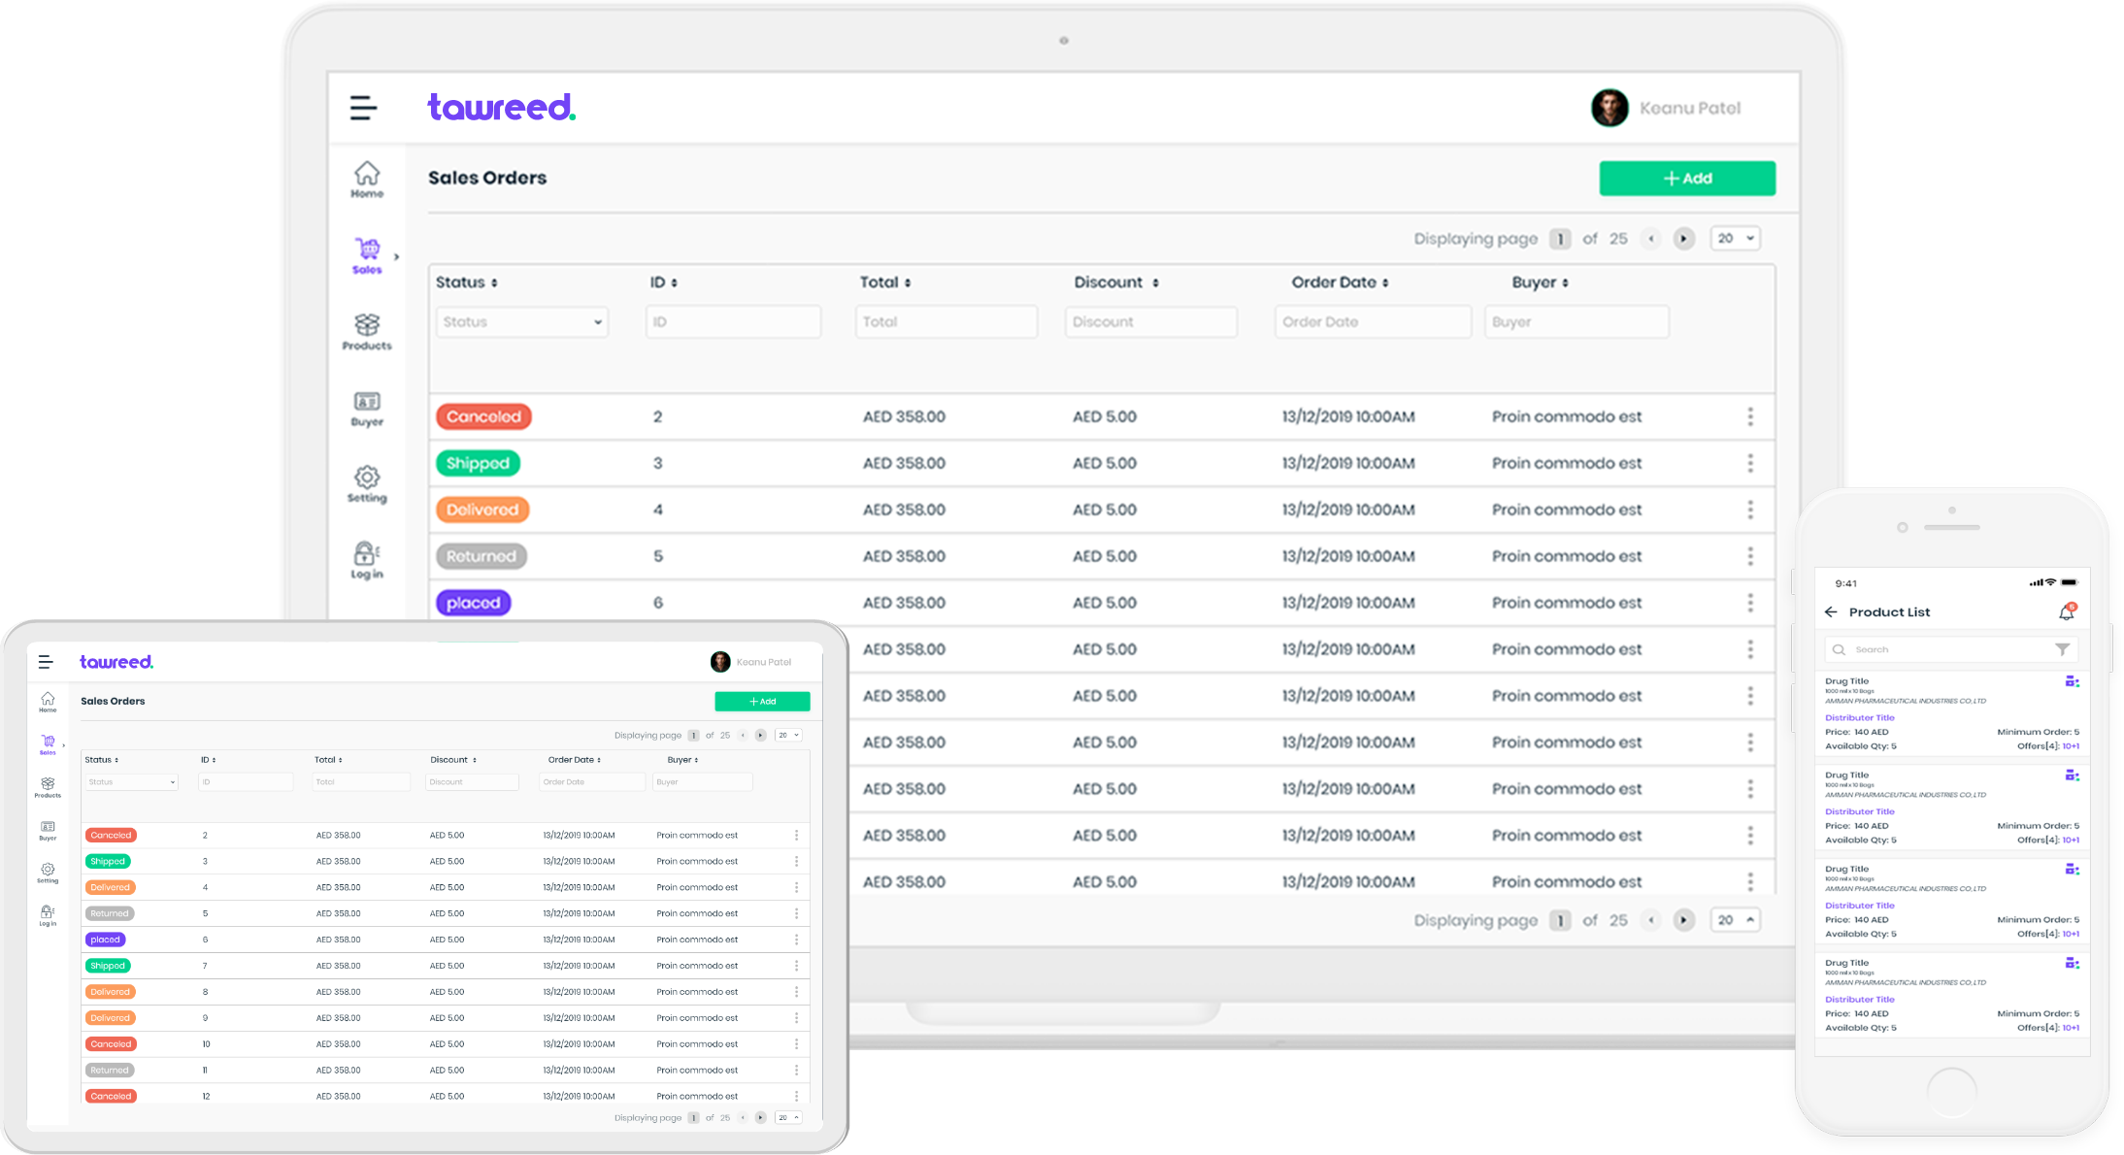2124x1155 pixels.
Task: Expand the Status filter dropdown on the laptop
Action: point(522,322)
